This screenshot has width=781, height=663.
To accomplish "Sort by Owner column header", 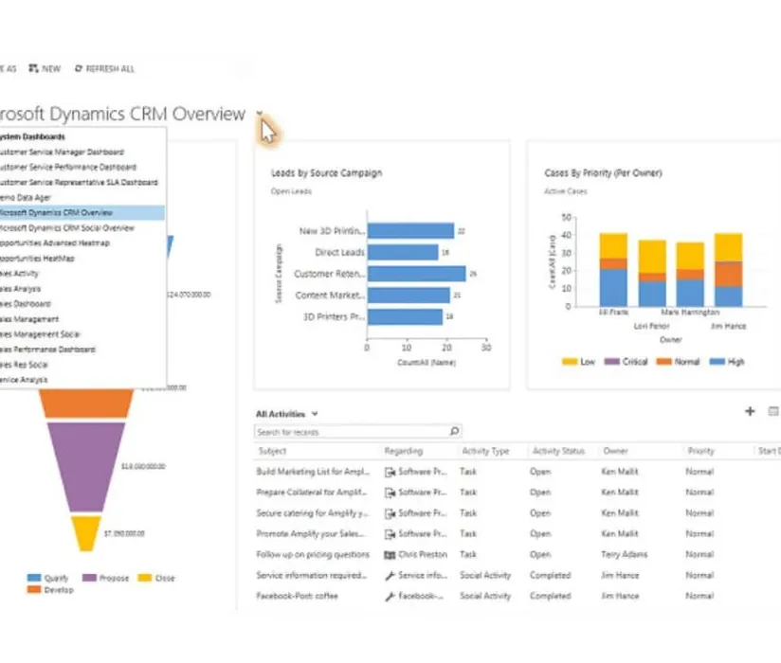I will click(x=616, y=451).
